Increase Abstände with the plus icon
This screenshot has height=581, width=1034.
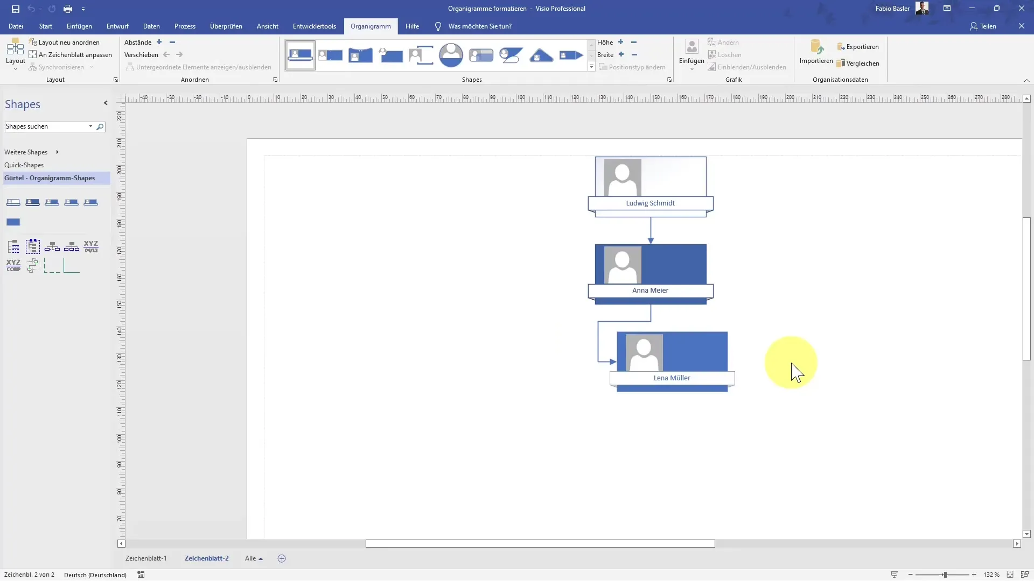159,42
